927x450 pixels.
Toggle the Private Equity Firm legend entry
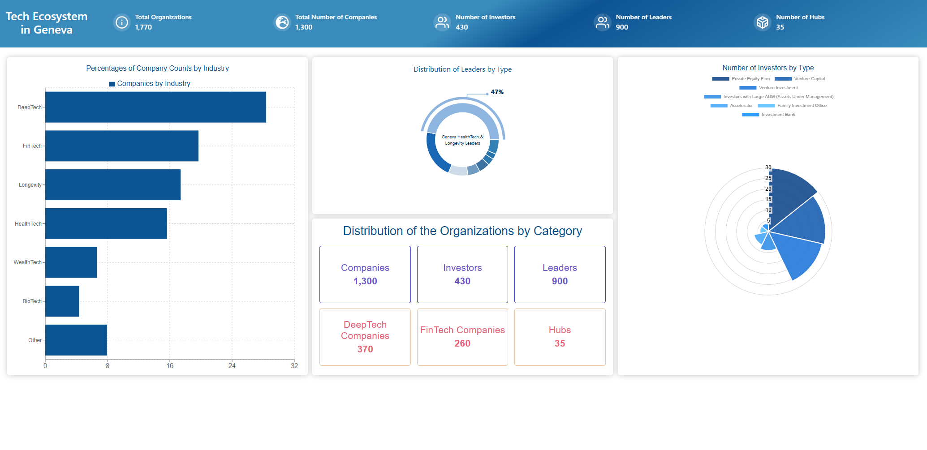pyautogui.click(x=741, y=79)
